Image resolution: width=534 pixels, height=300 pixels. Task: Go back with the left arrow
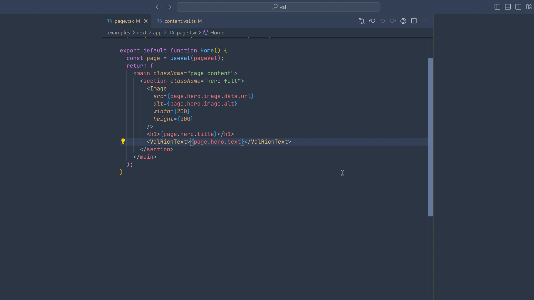click(x=158, y=7)
